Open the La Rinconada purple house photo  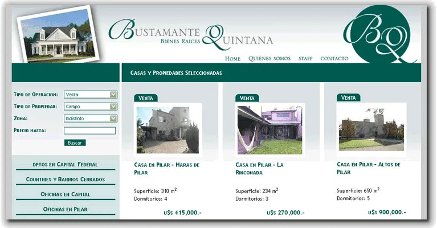tap(270, 130)
